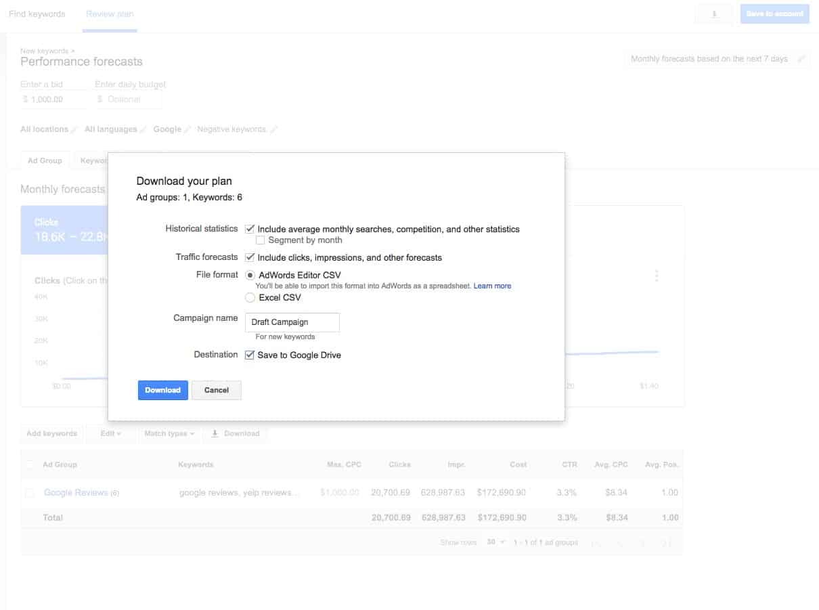This screenshot has height=610, width=819.
Task: Click the 'Monthly forecasts based on the next 7 days' selector
Action: tap(717, 59)
